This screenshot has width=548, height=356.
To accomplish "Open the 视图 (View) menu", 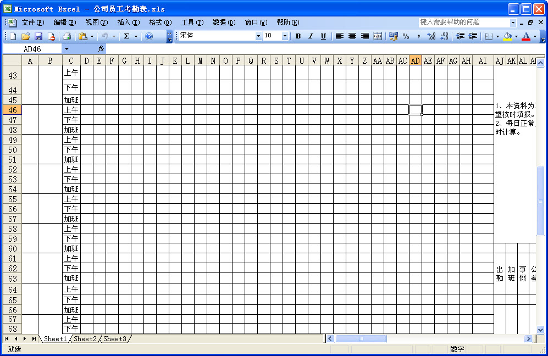I will [96, 23].
